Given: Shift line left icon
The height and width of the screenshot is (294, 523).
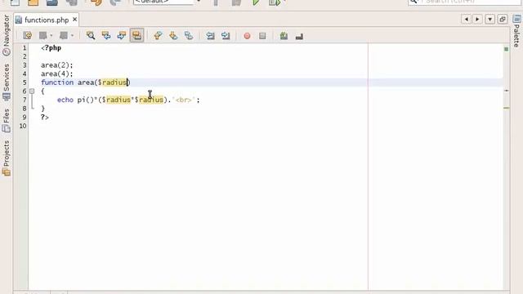Looking at the screenshot, I should [x=210, y=36].
